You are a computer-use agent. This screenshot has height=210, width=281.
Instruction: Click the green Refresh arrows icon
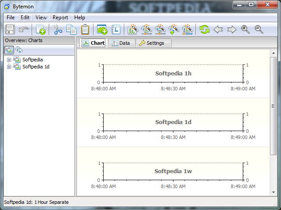205,29
